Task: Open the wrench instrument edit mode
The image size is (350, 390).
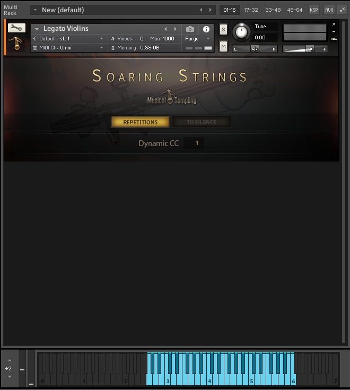Action: pos(16,28)
